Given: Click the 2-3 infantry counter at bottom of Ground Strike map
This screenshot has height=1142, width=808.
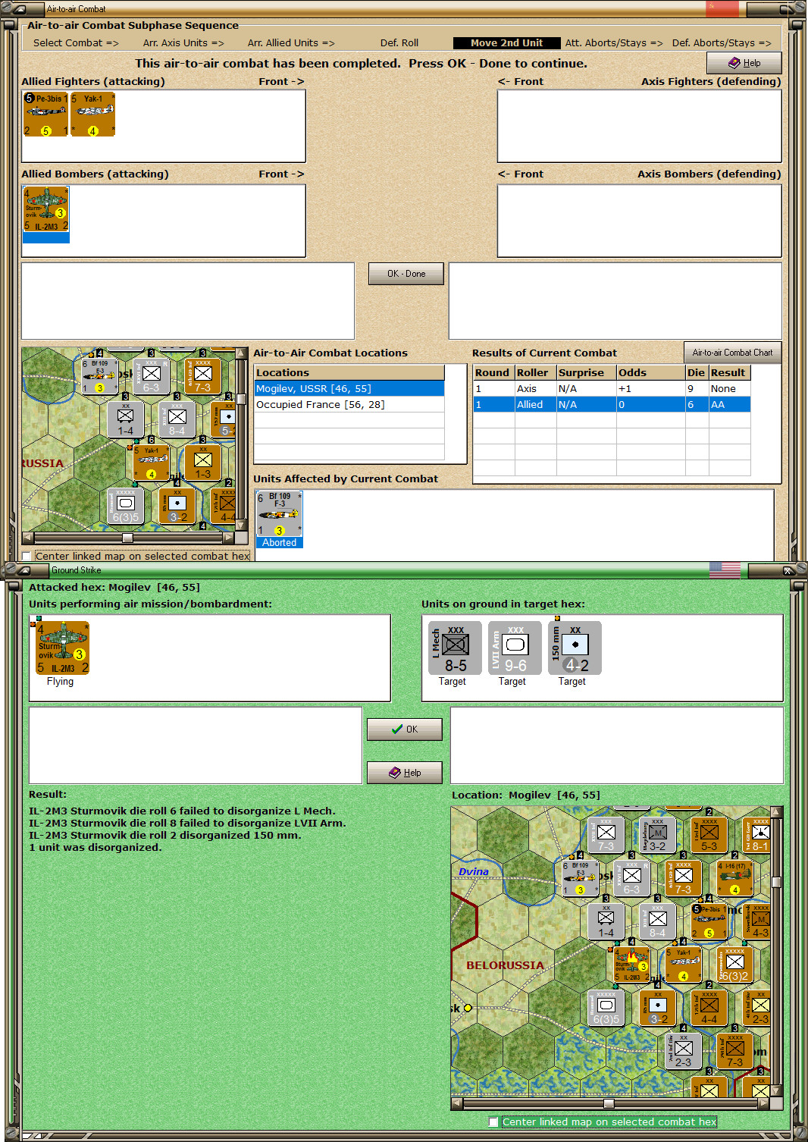Looking at the screenshot, I should [x=683, y=1051].
